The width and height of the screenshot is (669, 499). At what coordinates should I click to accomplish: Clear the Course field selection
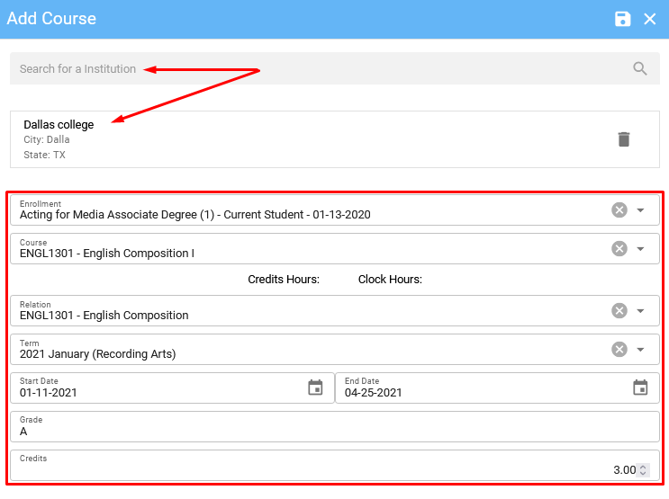[619, 249]
